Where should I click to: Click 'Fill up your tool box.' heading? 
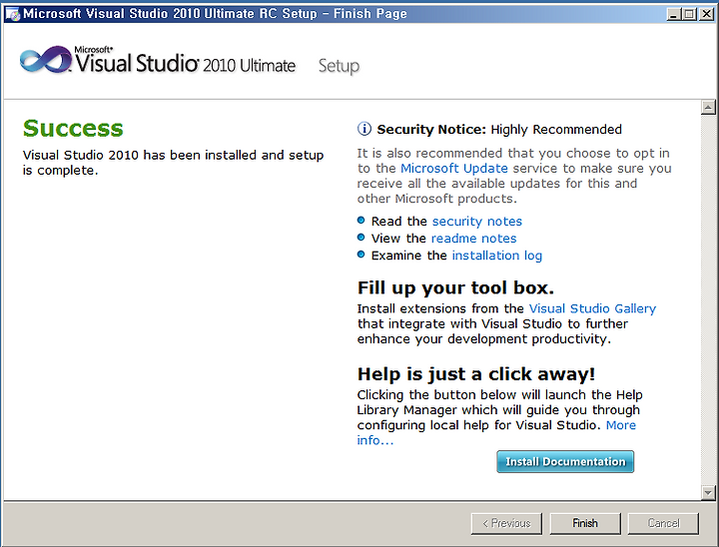(x=455, y=287)
